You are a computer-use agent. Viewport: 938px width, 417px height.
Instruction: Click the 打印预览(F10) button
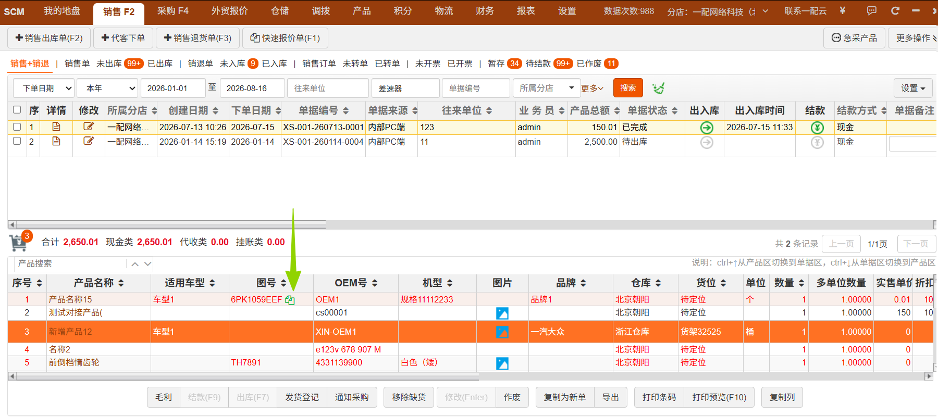pyautogui.click(x=719, y=397)
